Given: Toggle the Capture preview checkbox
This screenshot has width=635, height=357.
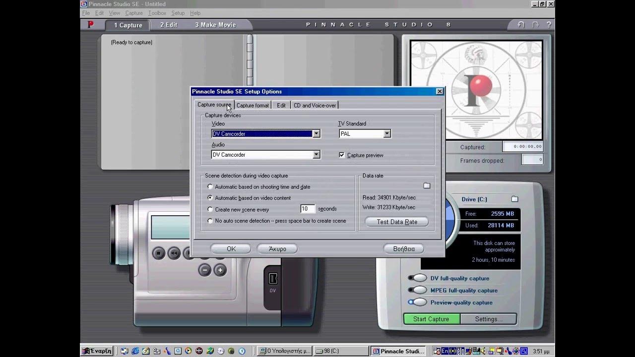Looking at the screenshot, I should pos(341,155).
